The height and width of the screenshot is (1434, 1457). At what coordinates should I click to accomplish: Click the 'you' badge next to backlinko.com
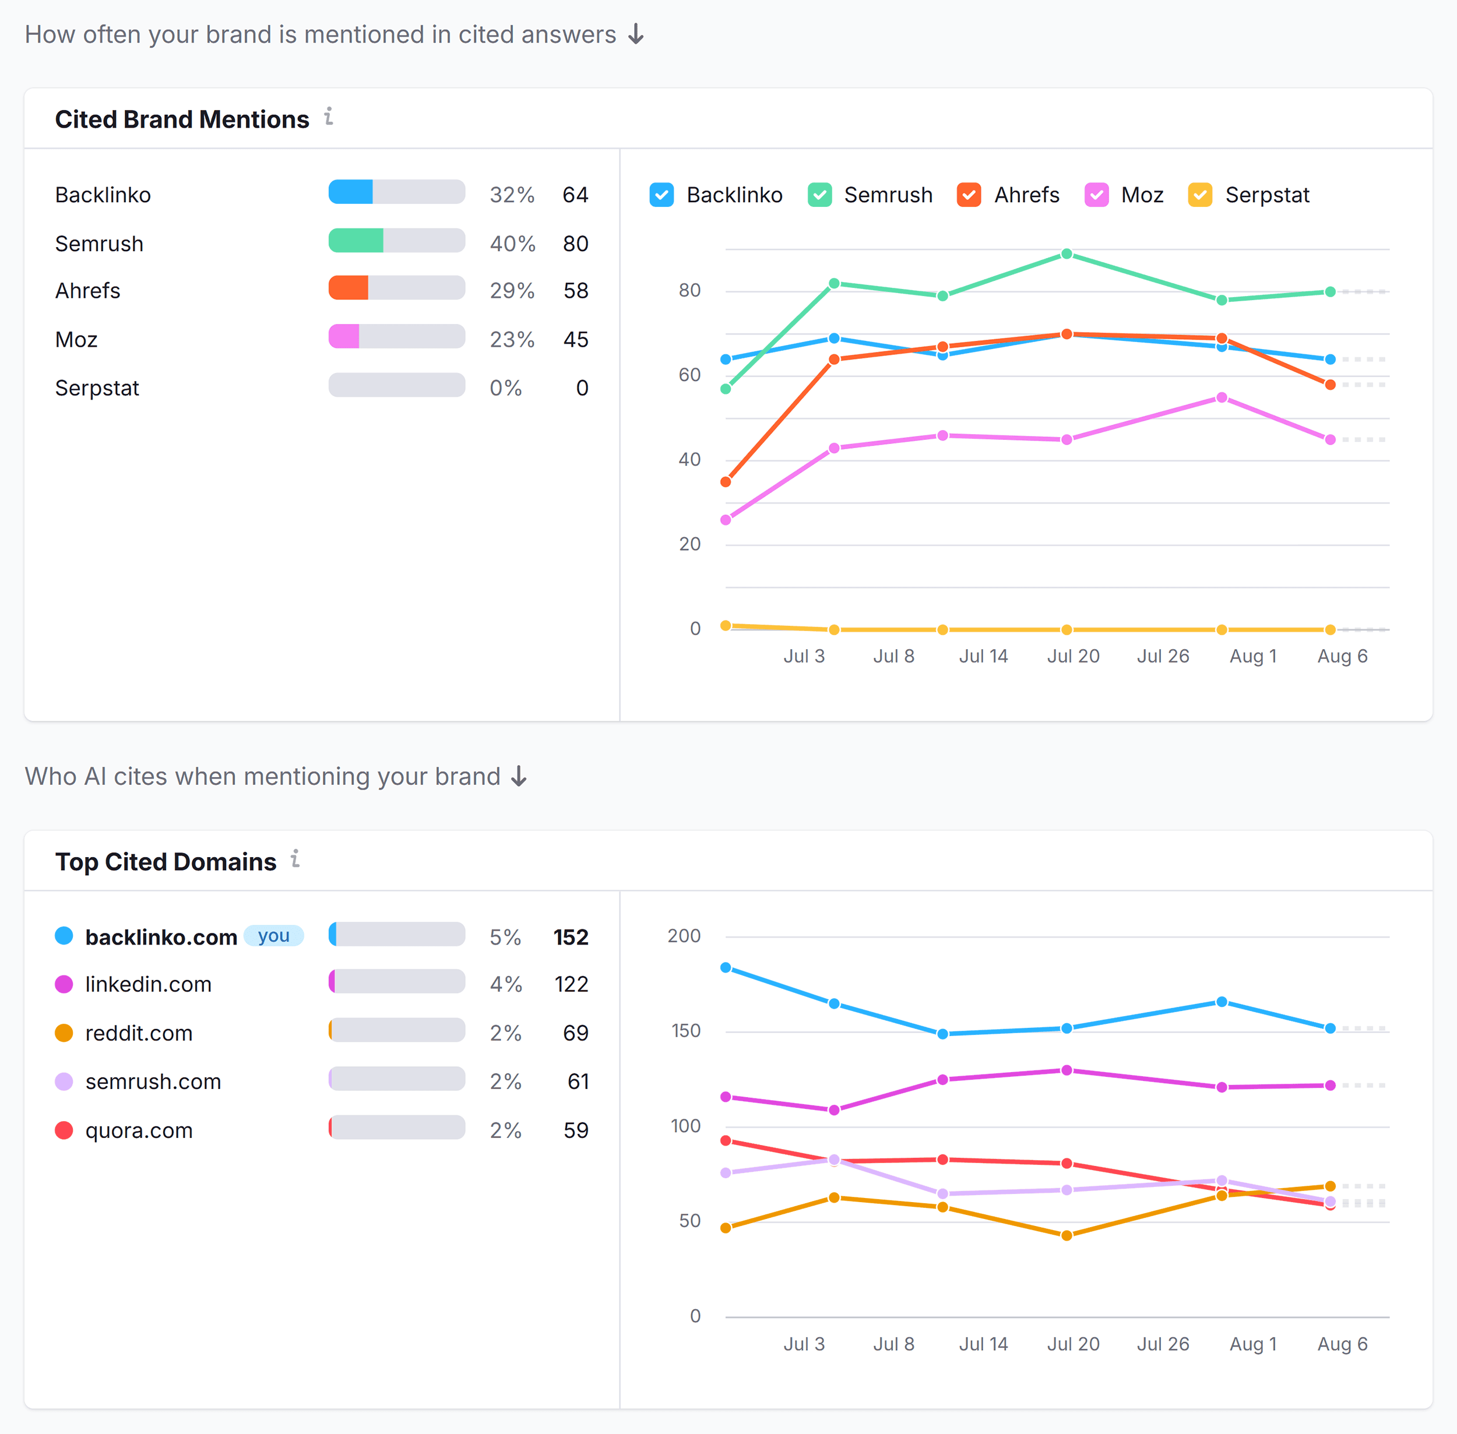[x=273, y=935]
